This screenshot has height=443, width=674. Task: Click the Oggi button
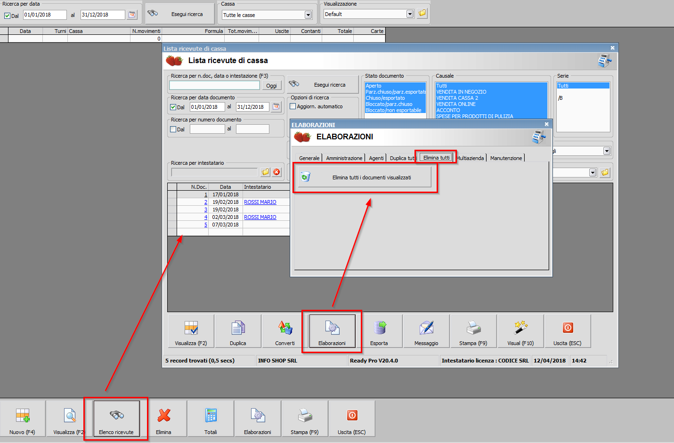point(271,86)
